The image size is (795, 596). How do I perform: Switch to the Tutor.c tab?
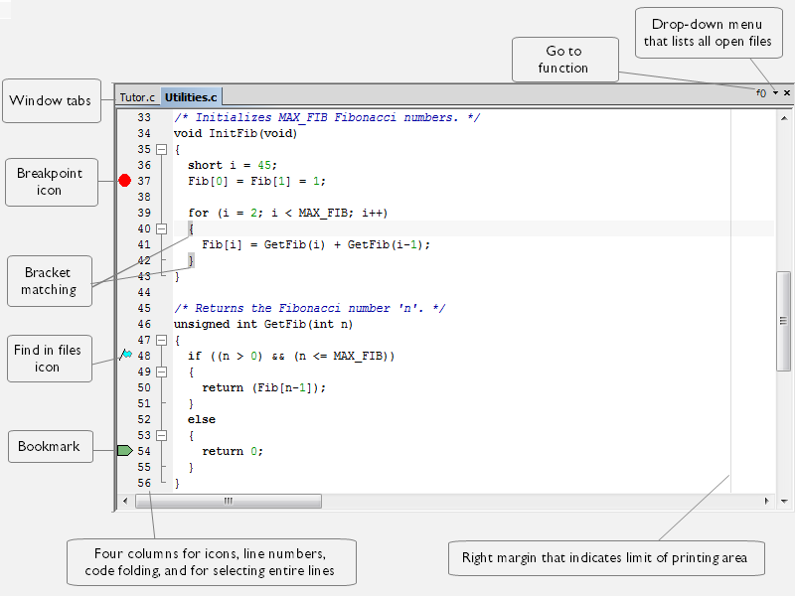137,97
